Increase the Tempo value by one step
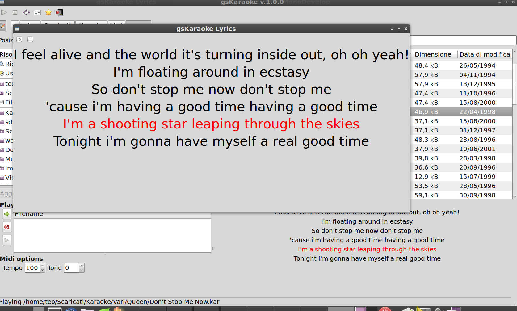The height and width of the screenshot is (311, 517). (43, 266)
